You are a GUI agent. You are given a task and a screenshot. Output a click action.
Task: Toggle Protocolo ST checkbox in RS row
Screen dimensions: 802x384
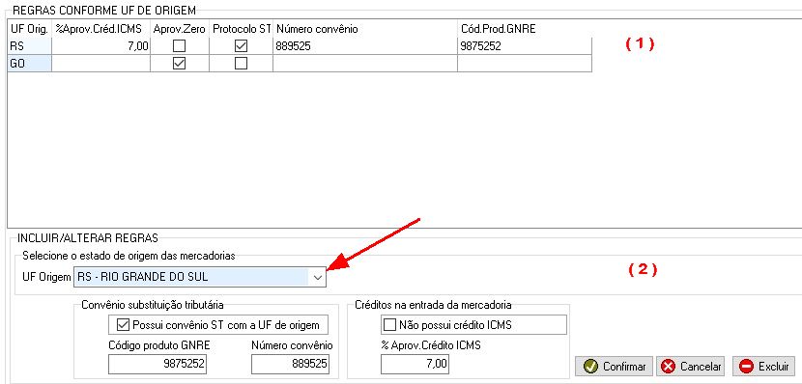click(241, 46)
